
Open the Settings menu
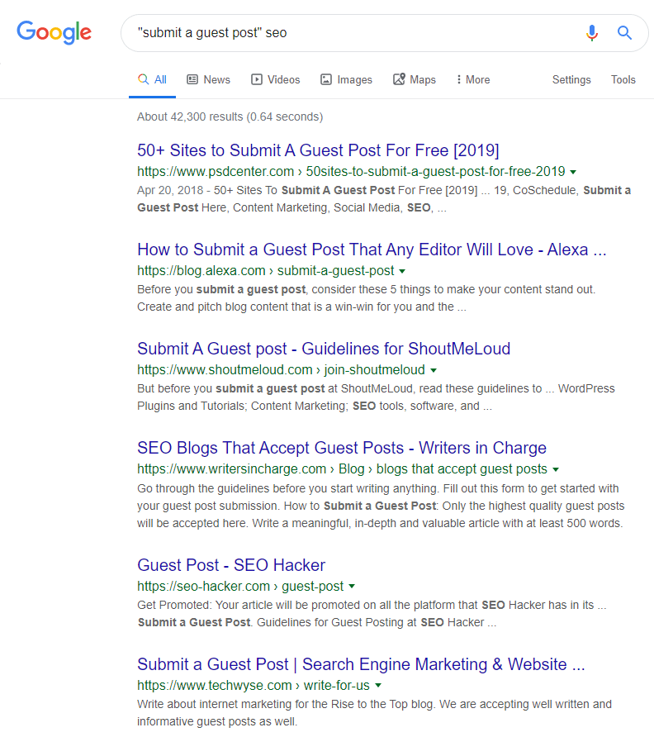pyautogui.click(x=571, y=79)
